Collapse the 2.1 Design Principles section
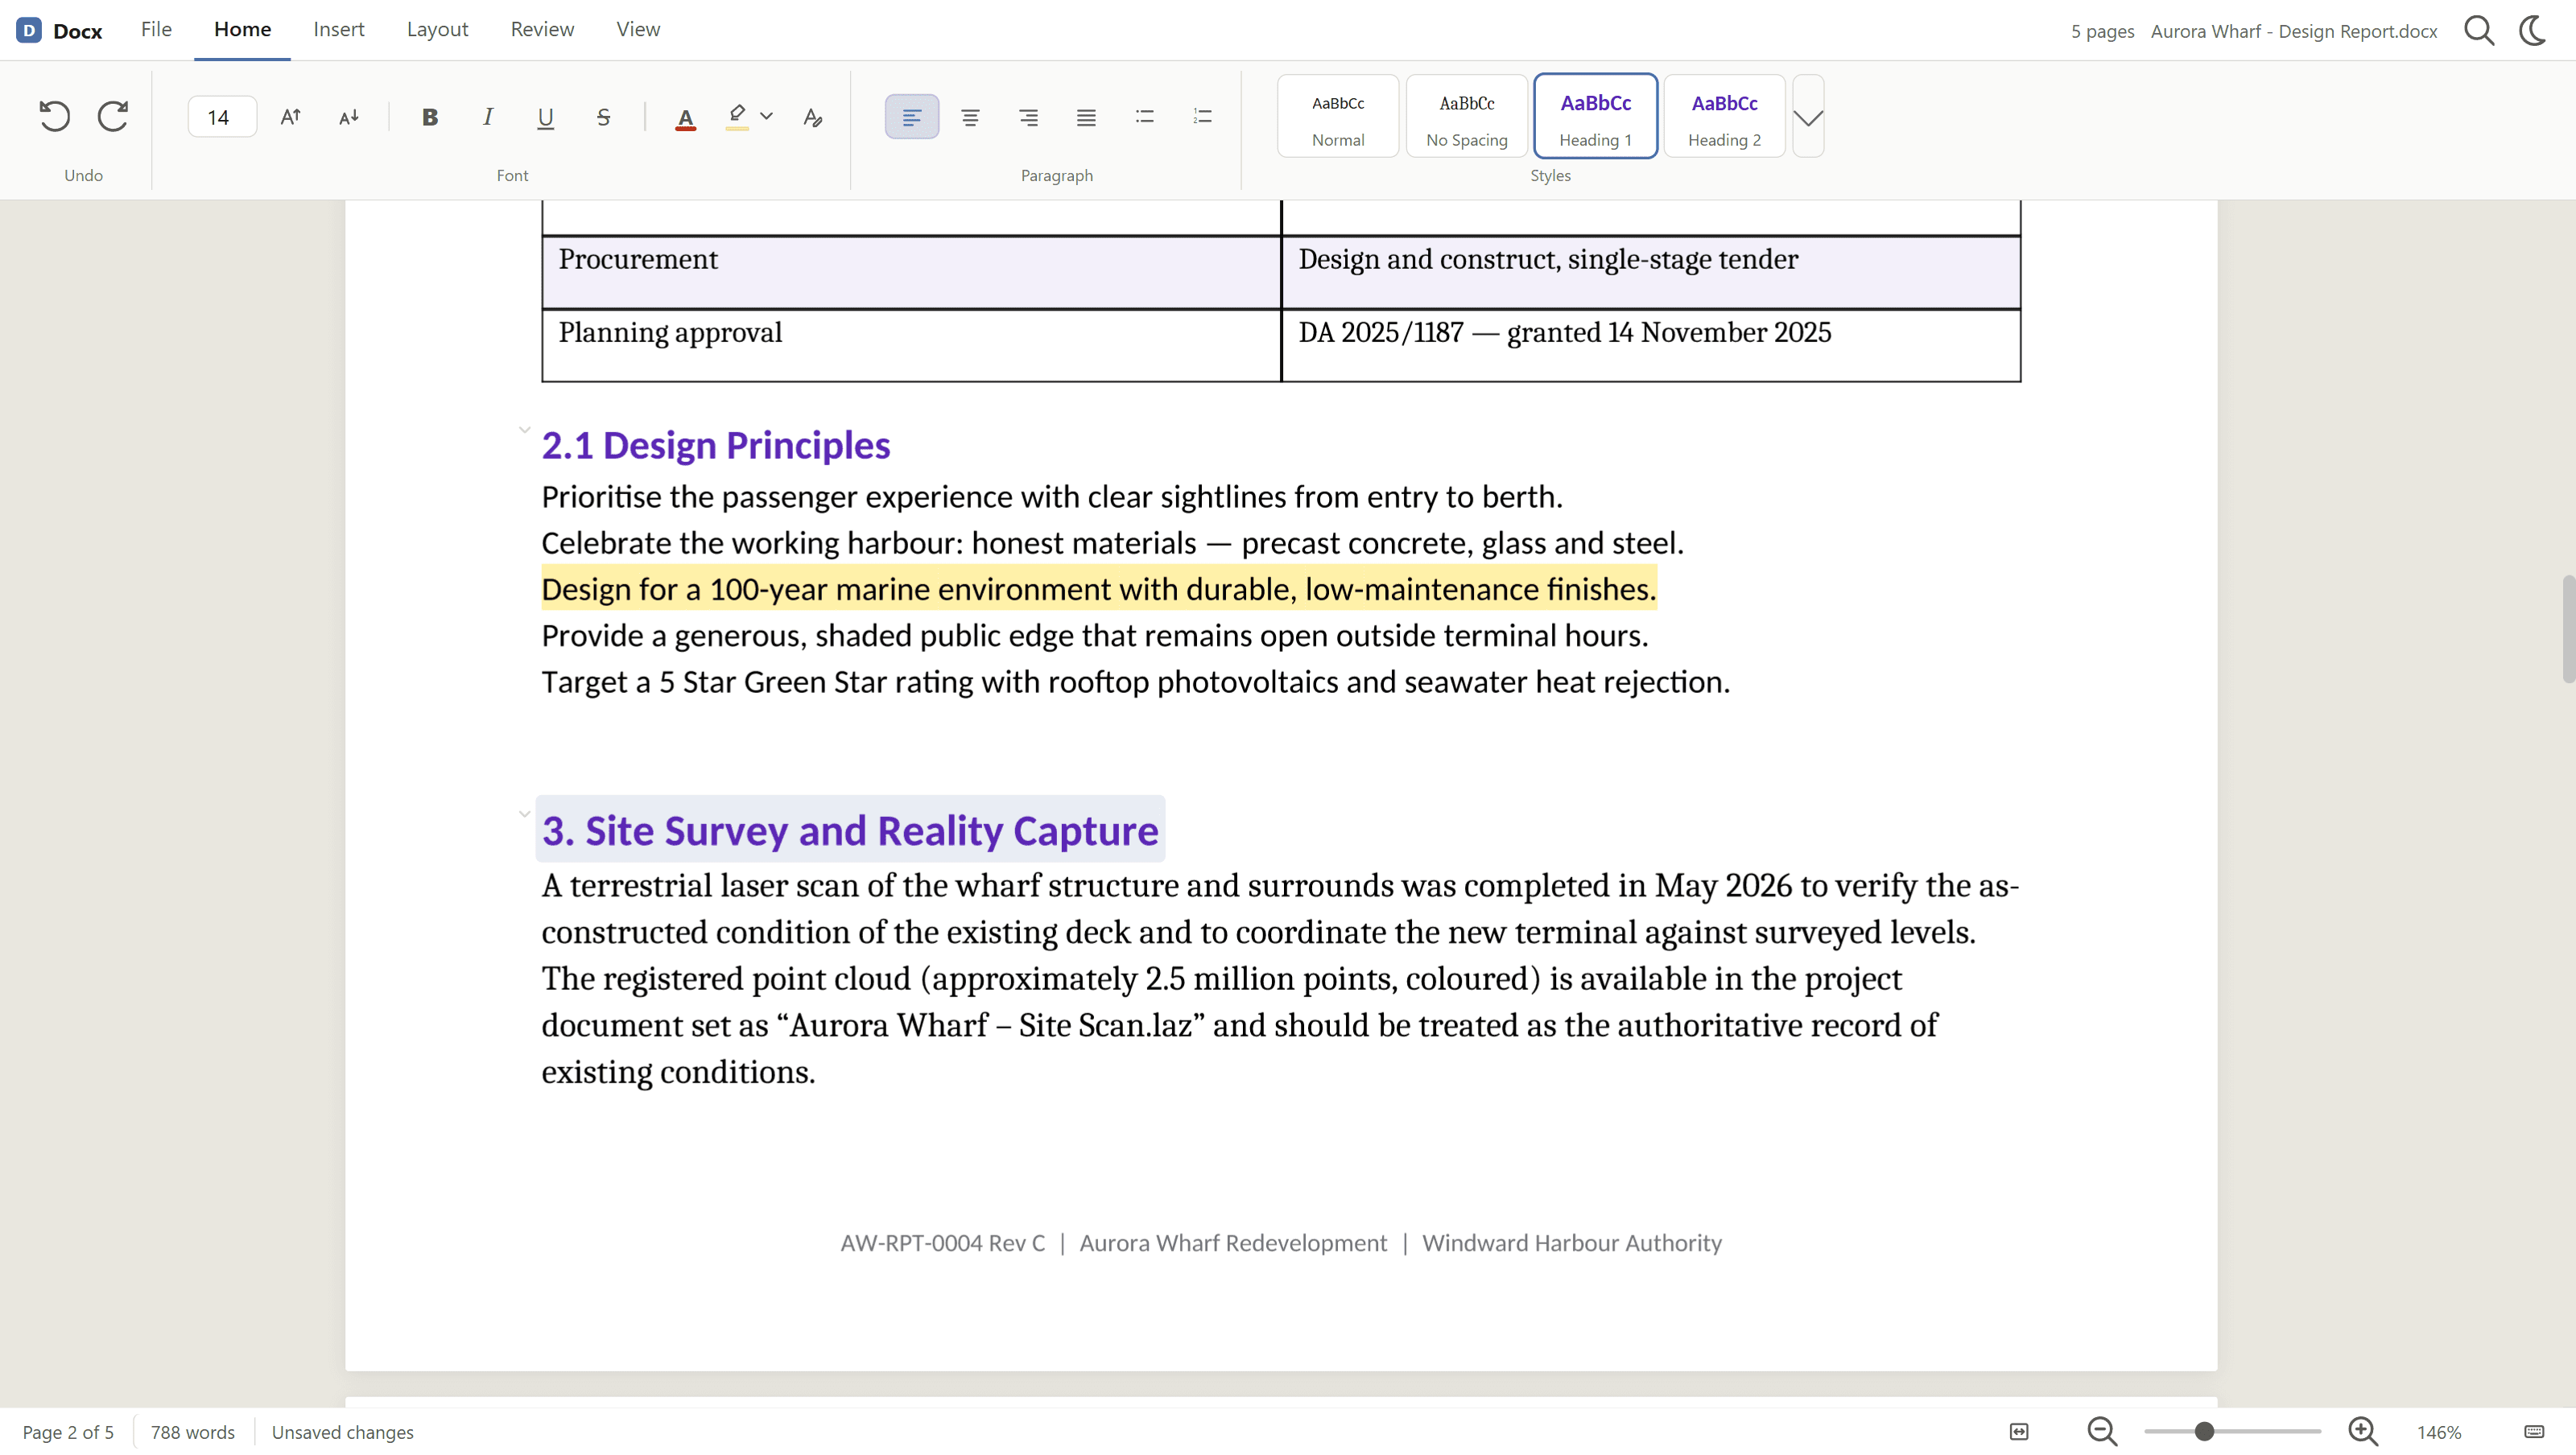This screenshot has width=2576, height=1455. point(524,430)
